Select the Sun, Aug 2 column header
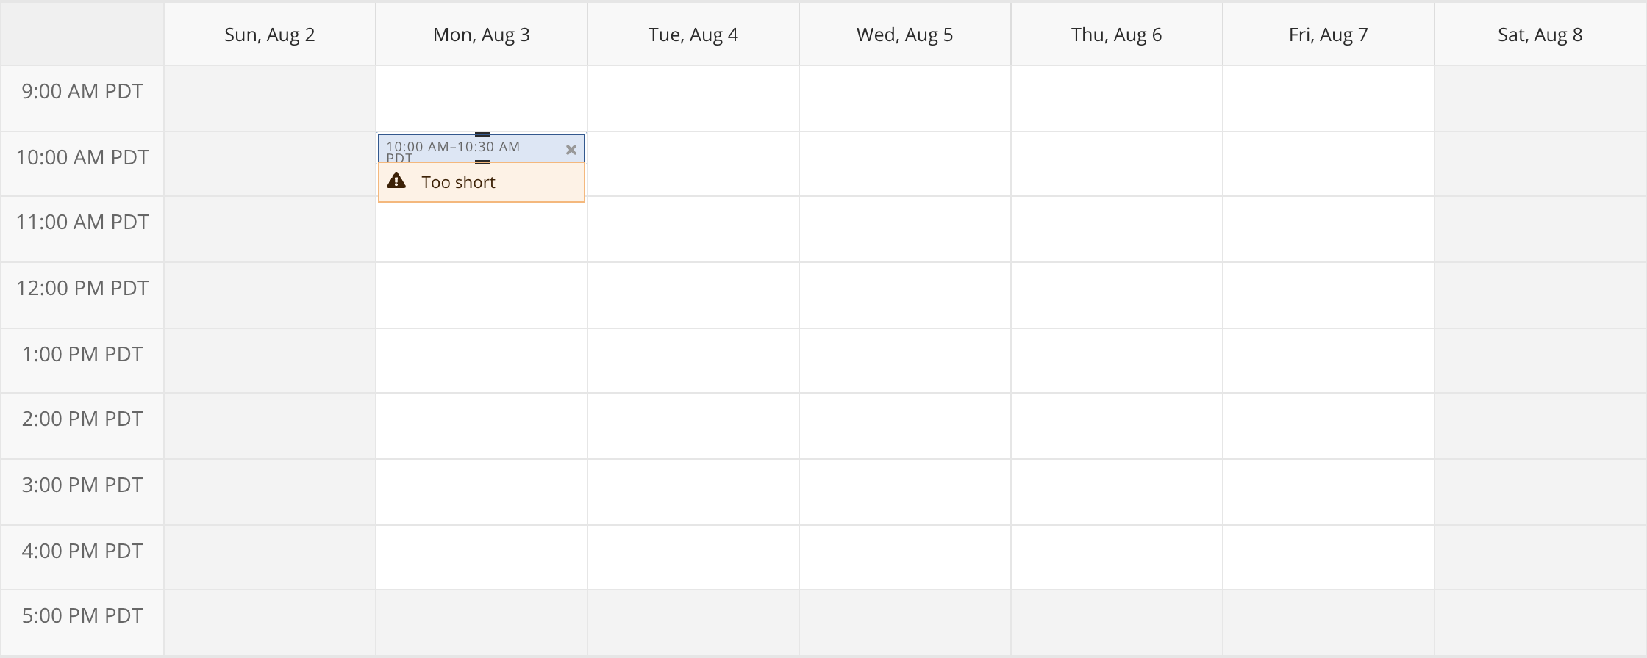Screen dimensions: 1647x658 click(x=270, y=35)
